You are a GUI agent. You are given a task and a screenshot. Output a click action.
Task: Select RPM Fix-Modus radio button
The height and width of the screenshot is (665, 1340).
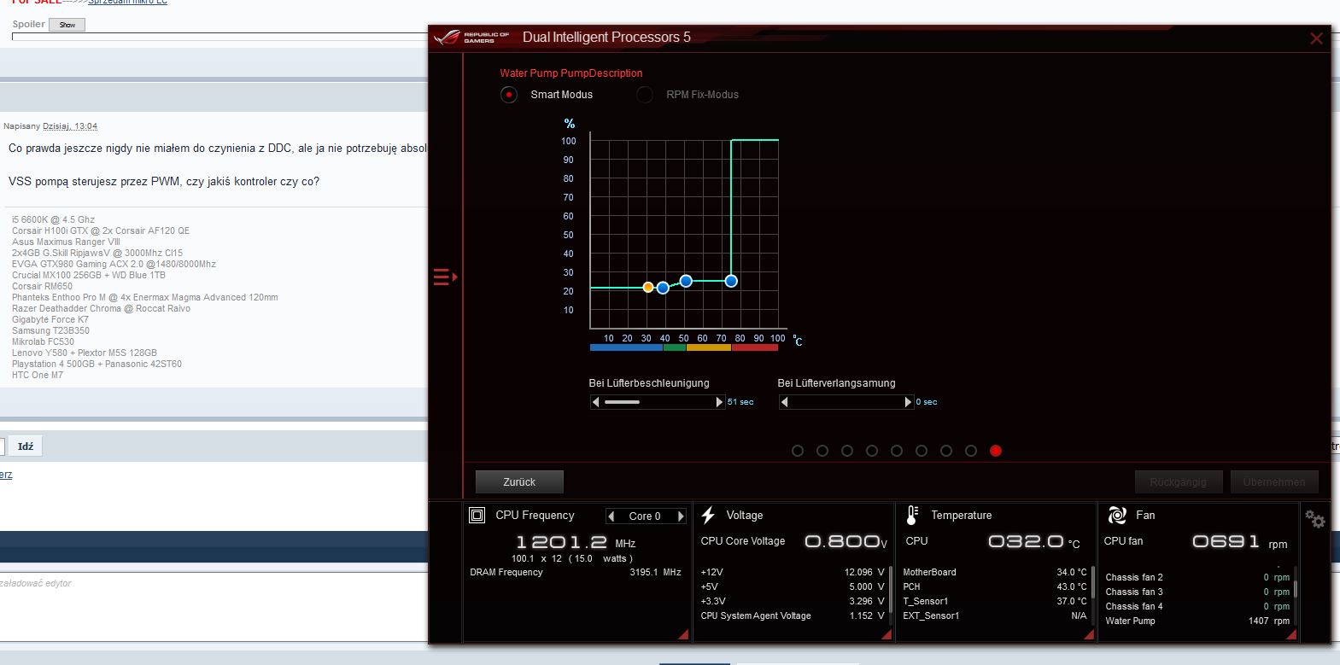[645, 95]
